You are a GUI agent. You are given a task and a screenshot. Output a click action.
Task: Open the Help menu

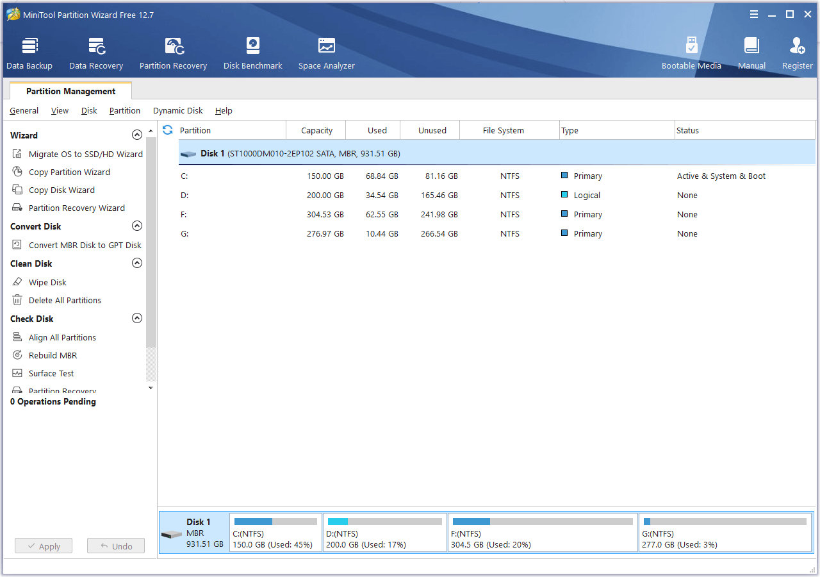[224, 110]
